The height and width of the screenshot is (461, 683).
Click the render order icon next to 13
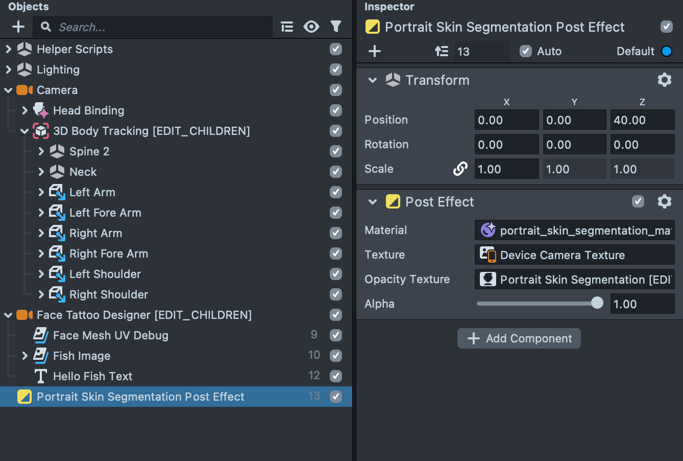(442, 51)
